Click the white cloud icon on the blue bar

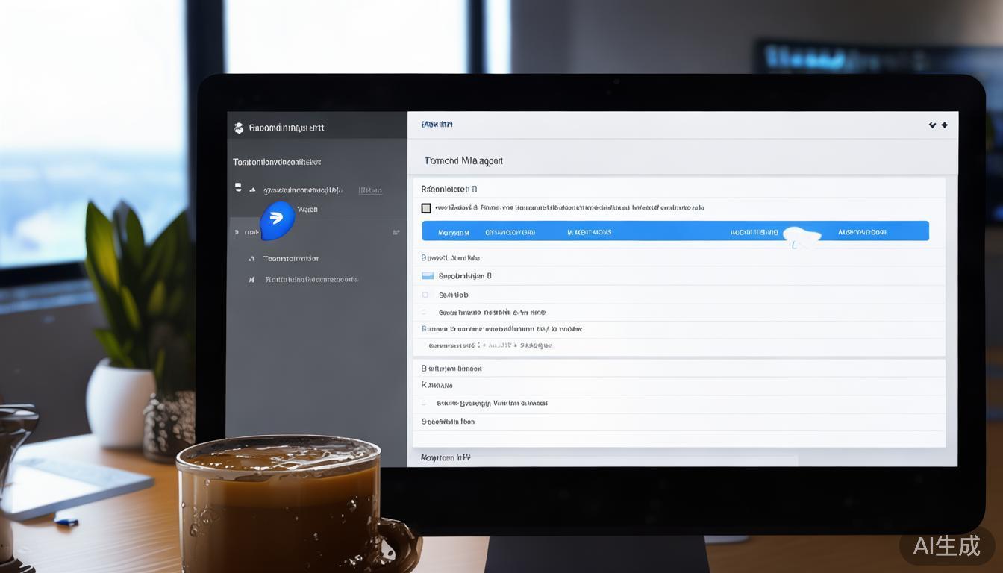[x=802, y=235]
